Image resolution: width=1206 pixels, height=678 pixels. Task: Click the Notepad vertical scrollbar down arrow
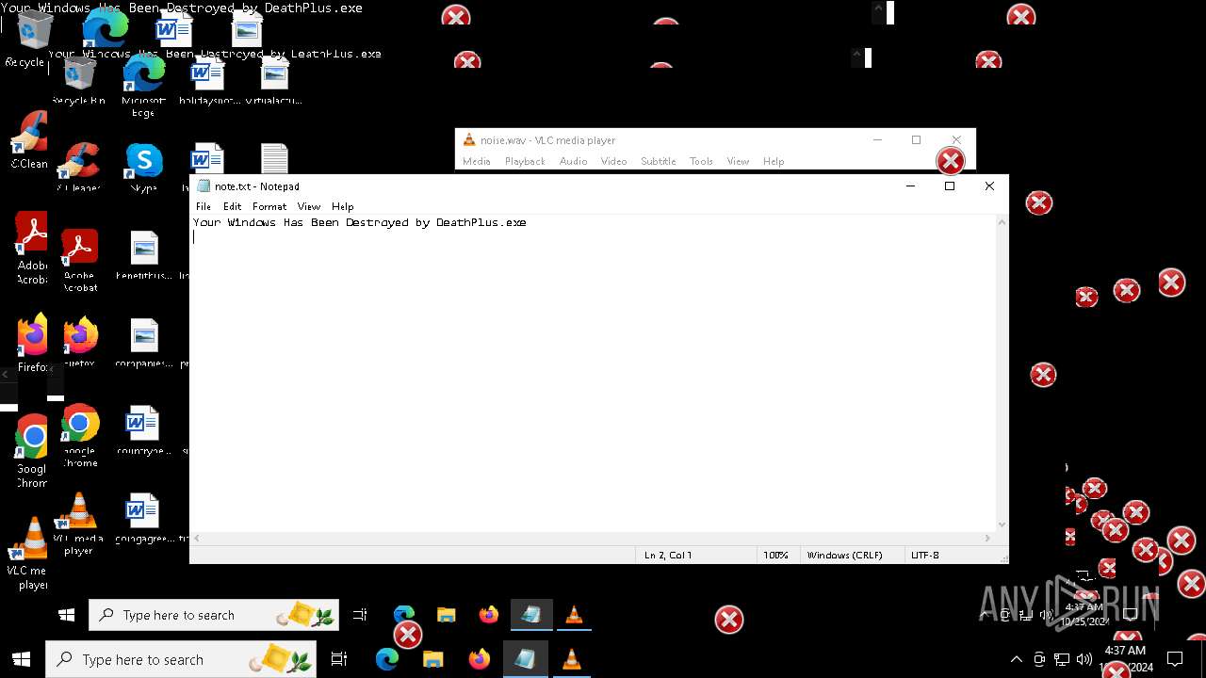[x=1002, y=525]
